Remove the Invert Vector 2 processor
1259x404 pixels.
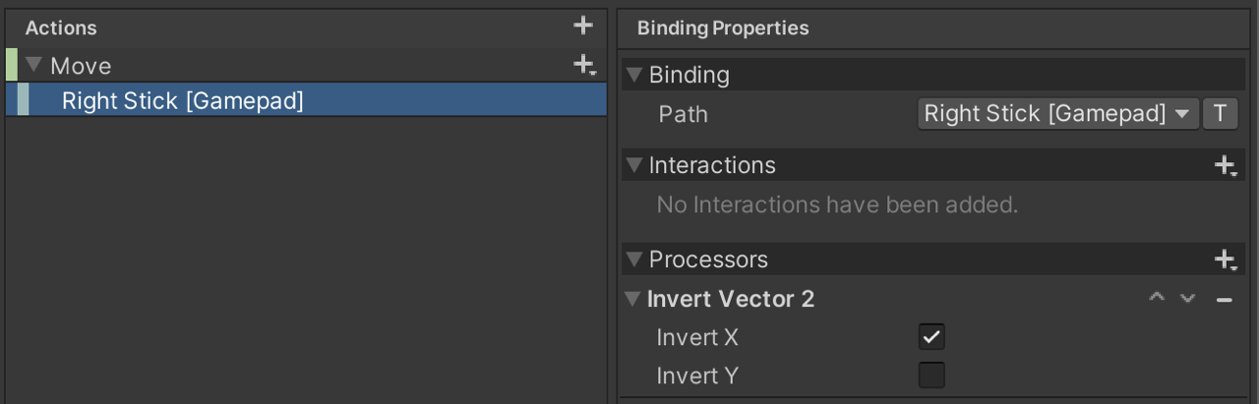pos(1224,299)
